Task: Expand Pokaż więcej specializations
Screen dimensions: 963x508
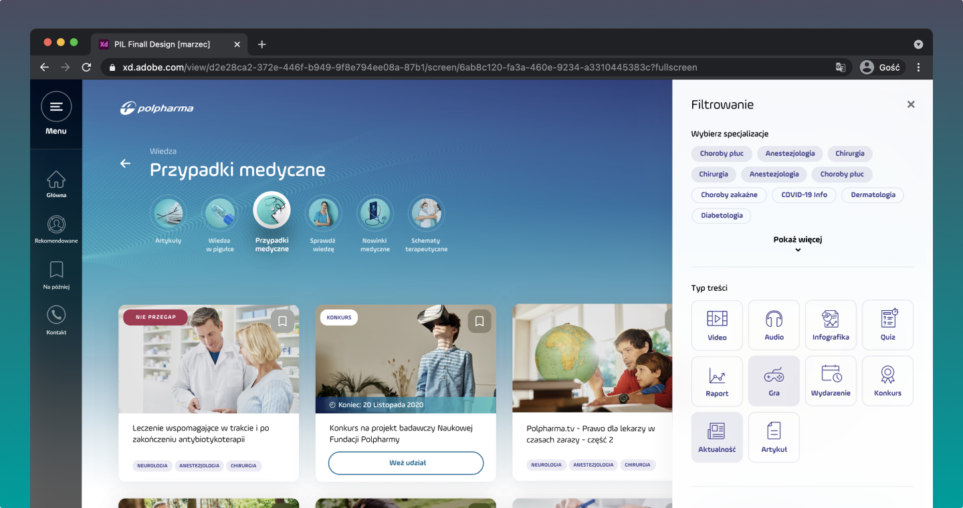Action: click(797, 243)
